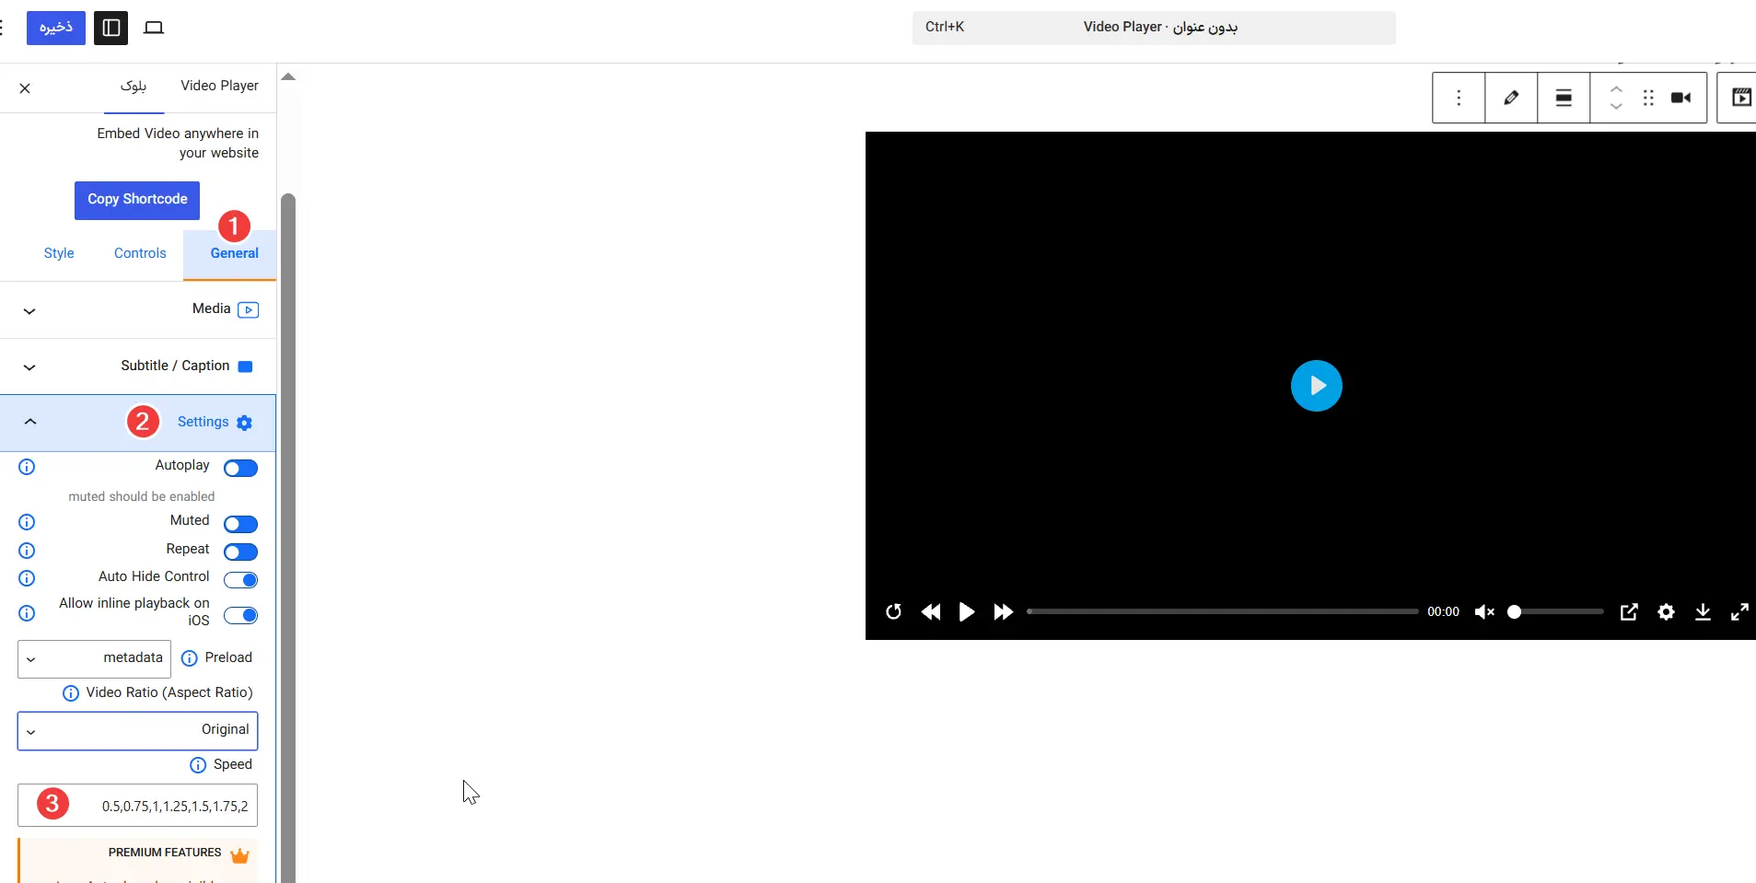Close the sidebar with the X button
1756x883 pixels.
pyautogui.click(x=25, y=88)
